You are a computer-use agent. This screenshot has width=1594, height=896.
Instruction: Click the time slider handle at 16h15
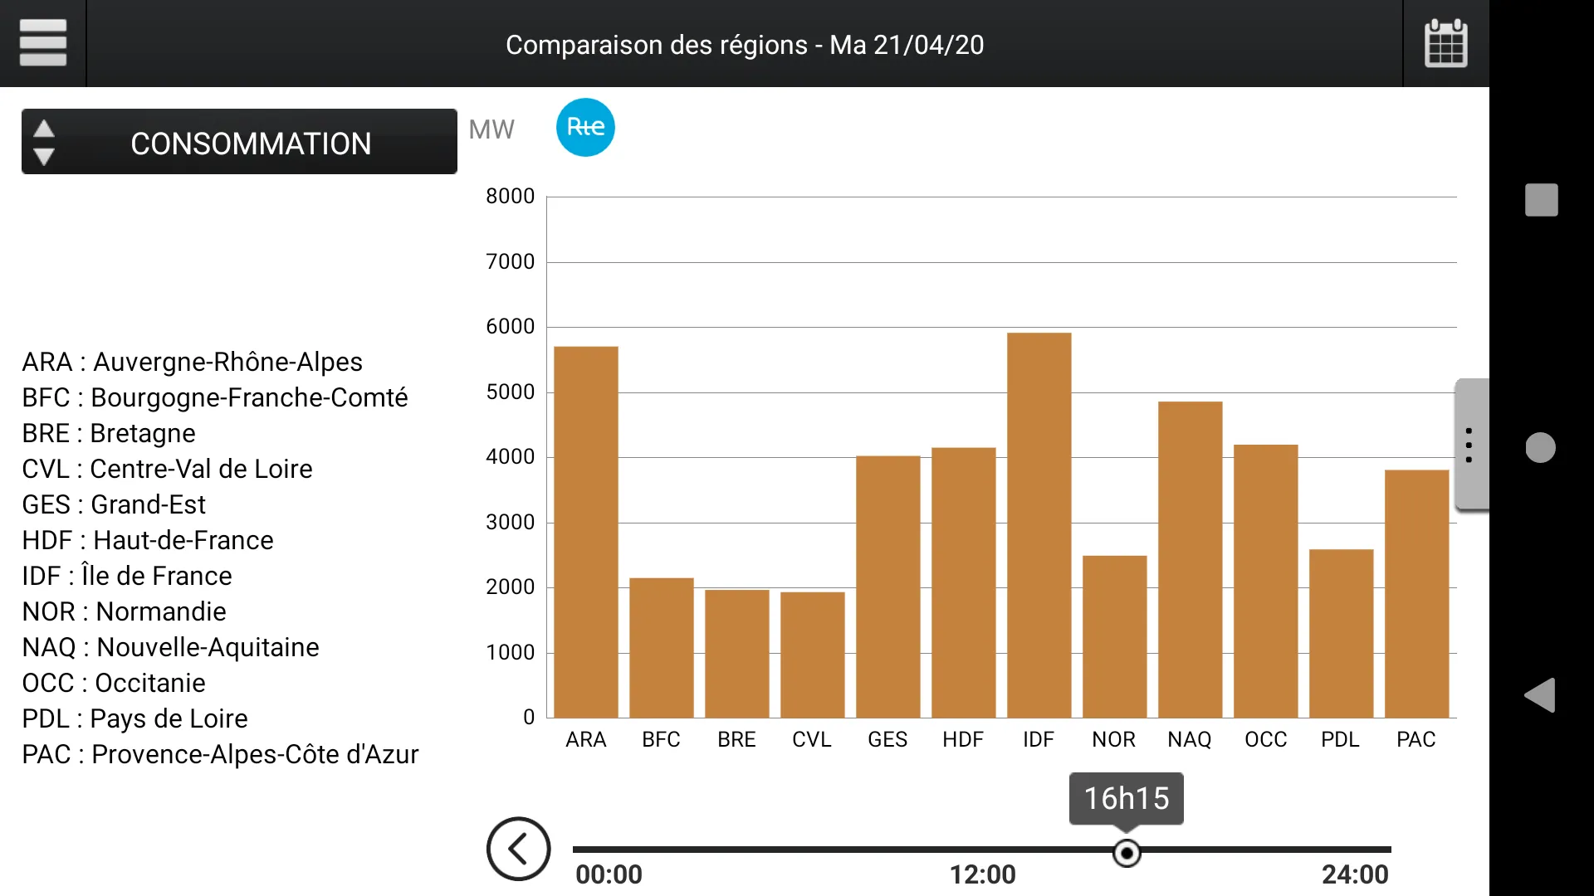1127,853
